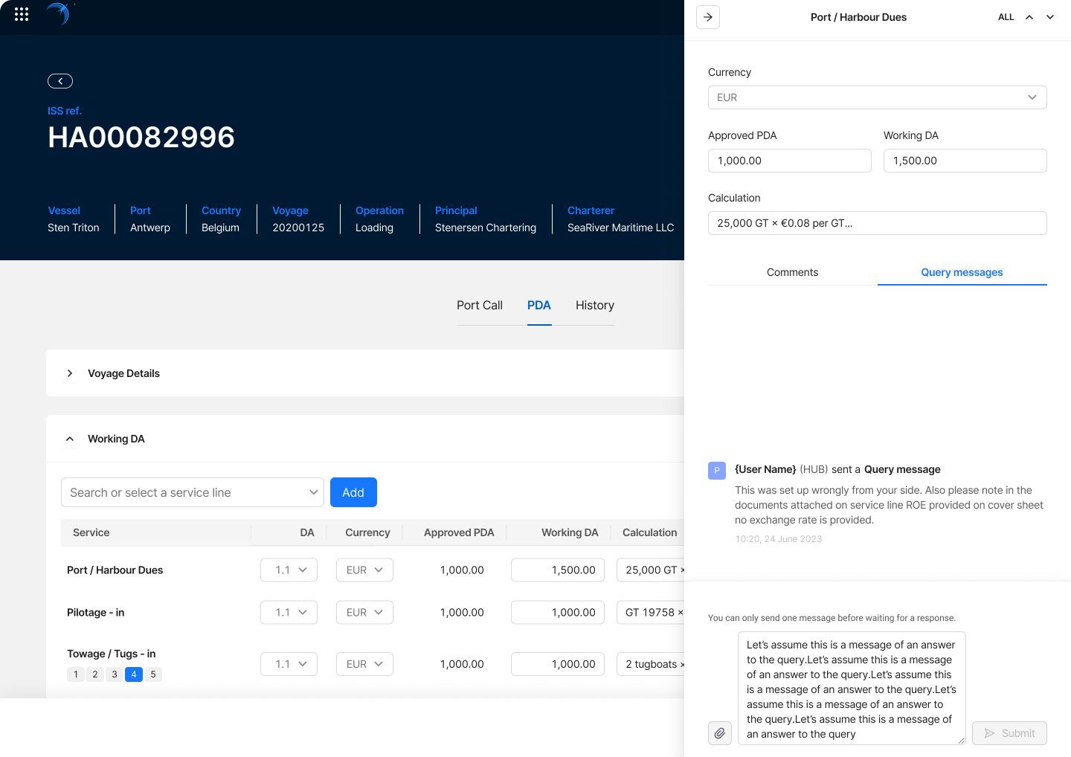This screenshot has width=1071, height=757.
Task: Click the Approved PDA column header
Action: click(459, 532)
